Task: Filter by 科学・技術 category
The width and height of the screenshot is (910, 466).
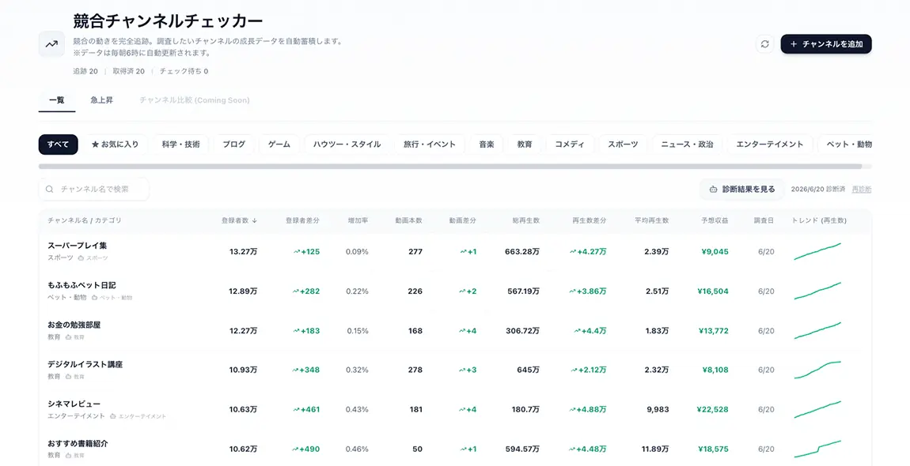Action: tap(180, 145)
